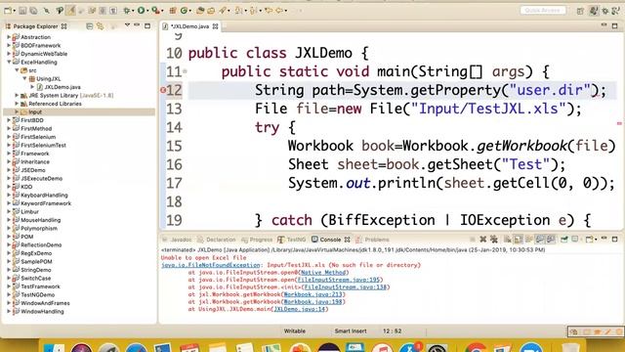
Task: Click the Save All toolbar icon
Action: coord(33,11)
